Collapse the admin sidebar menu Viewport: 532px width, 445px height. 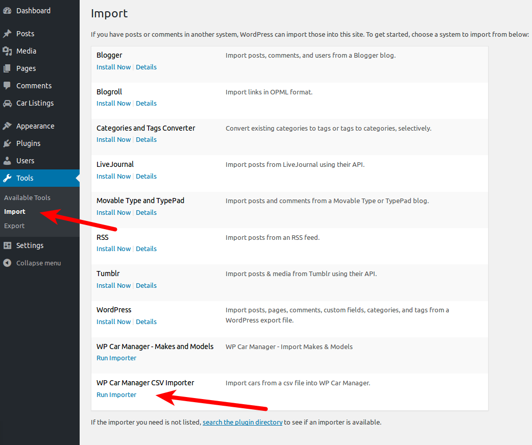click(x=38, y=263)
